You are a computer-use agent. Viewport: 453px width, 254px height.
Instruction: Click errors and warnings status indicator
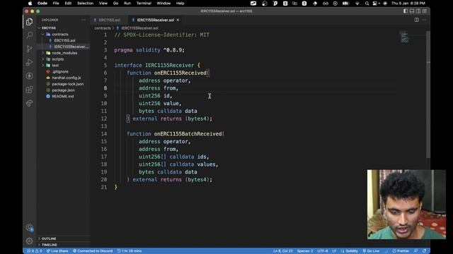pos(35,251)
